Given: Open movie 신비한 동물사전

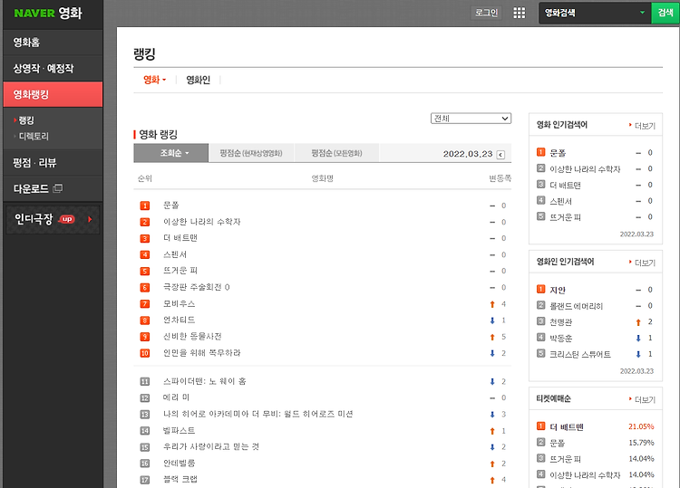Looking at the screenshot, I should pyautogui.click(x=192, y=337).
